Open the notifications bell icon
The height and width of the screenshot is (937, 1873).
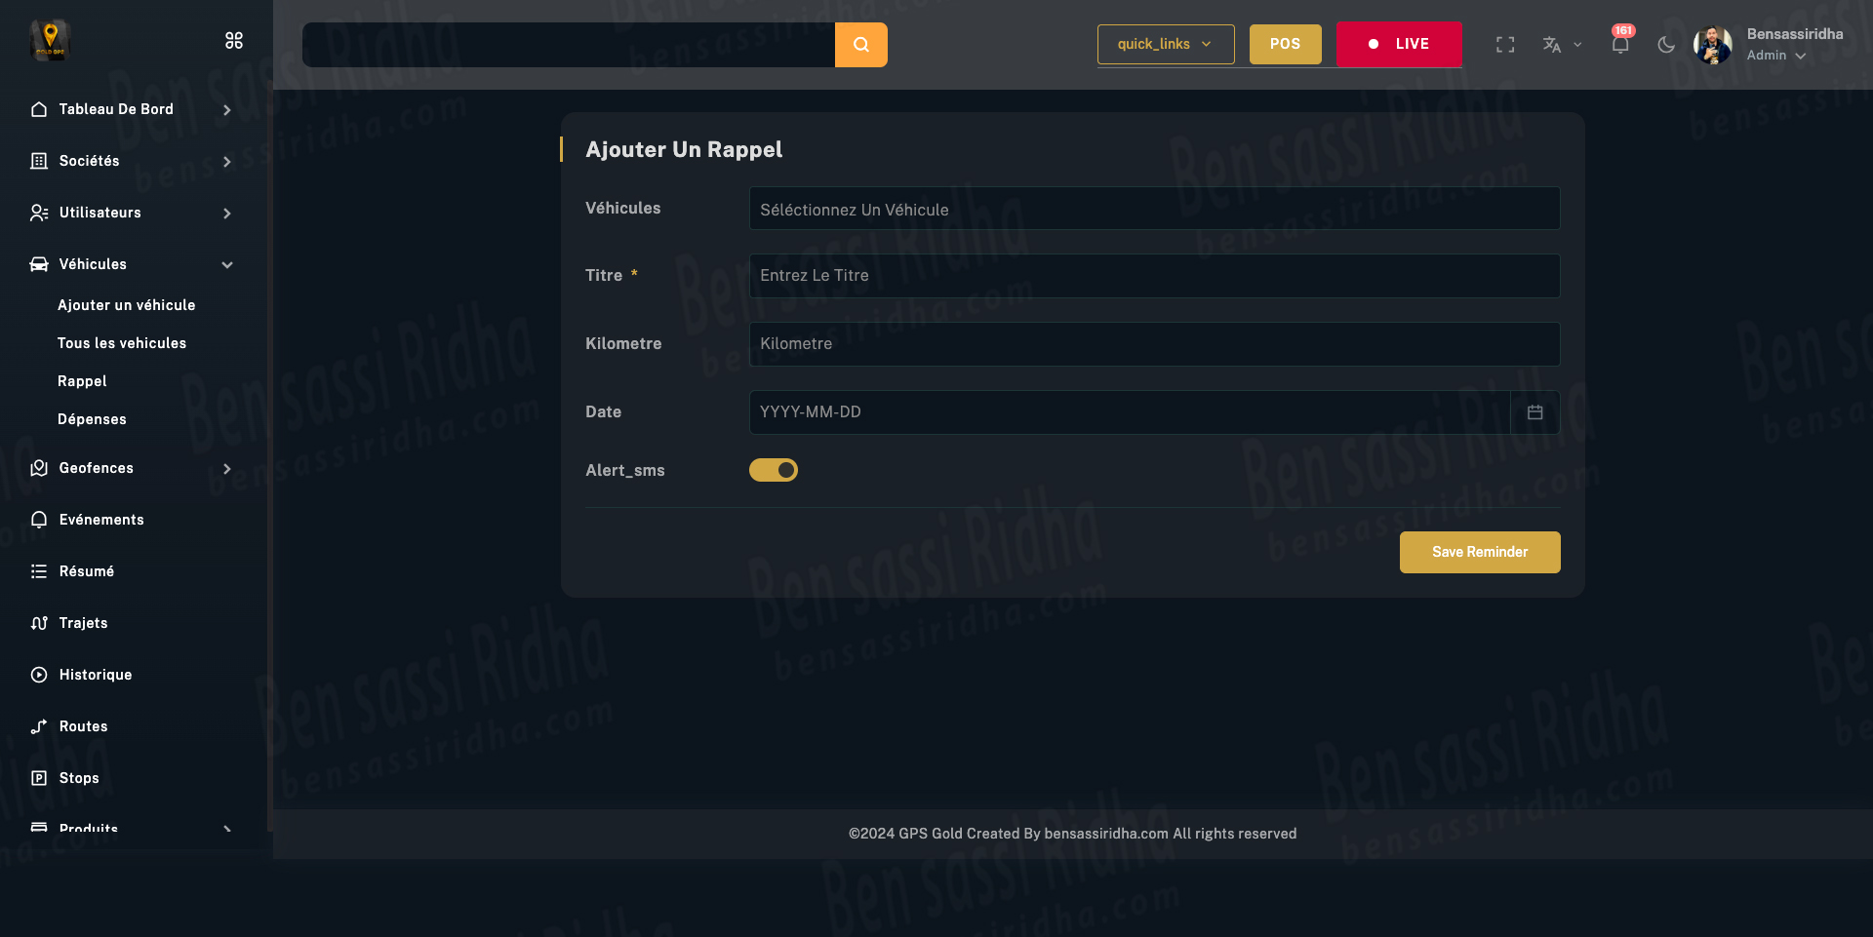pos(1619,45)
